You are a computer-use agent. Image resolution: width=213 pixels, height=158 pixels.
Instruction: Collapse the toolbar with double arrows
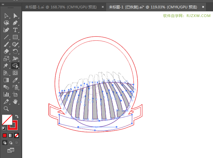3,4
